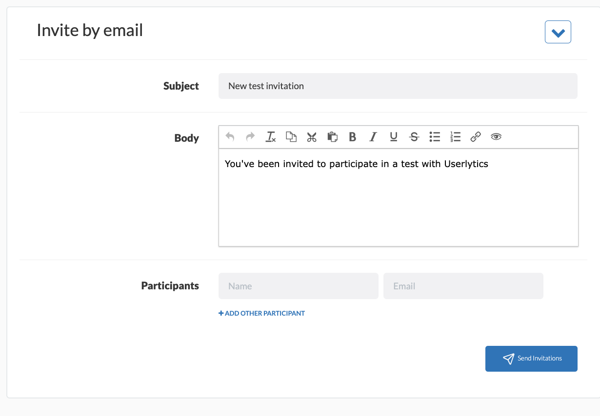Click the Paste icon in the toolbar

pos(332,137)
